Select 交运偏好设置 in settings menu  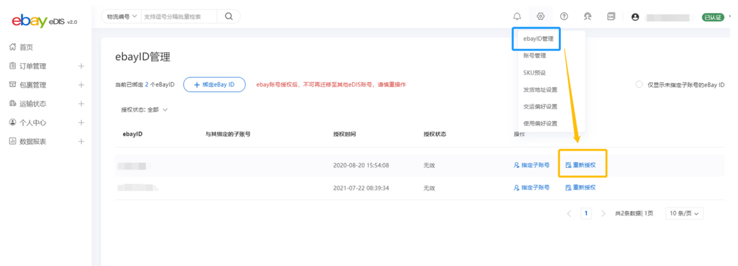tap(540, 107)
